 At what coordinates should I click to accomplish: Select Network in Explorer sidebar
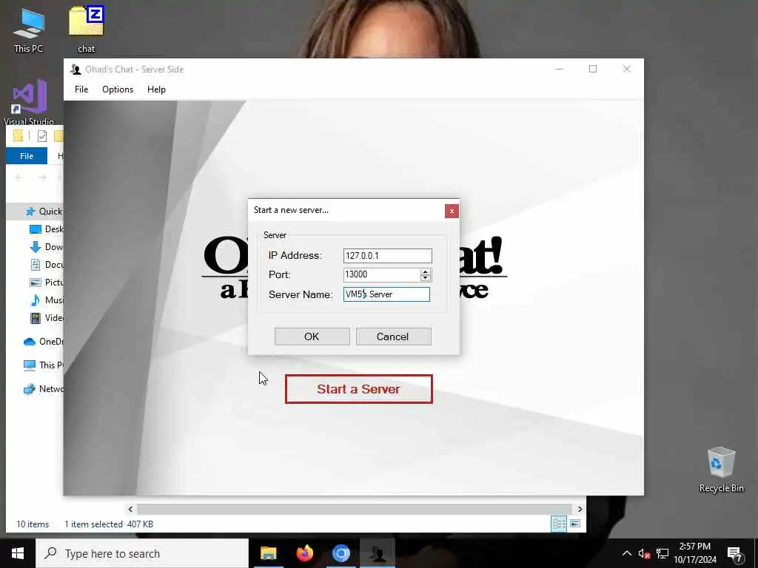[43, 389]
